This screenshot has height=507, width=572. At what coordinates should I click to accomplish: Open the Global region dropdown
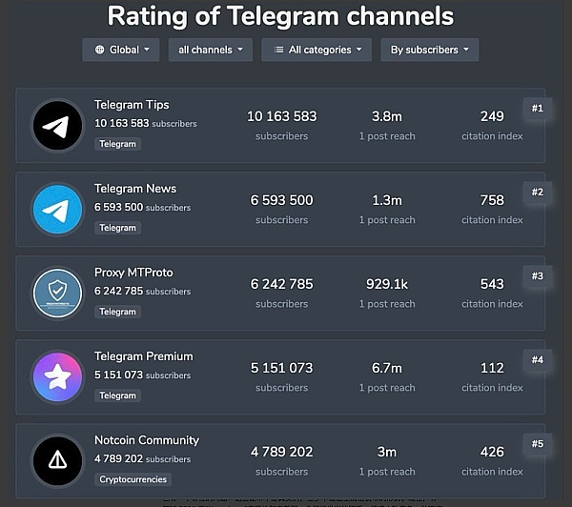(x=121, y=50)
